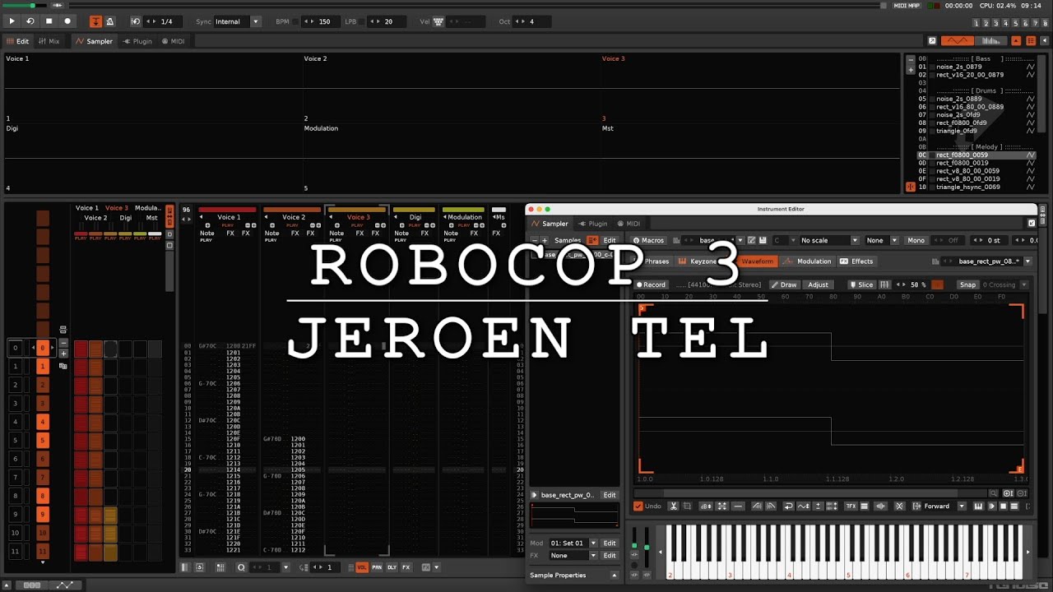Click the scissors cut icon
The width and height of the screenshot is (1053, 592).
tap(673, 506)
